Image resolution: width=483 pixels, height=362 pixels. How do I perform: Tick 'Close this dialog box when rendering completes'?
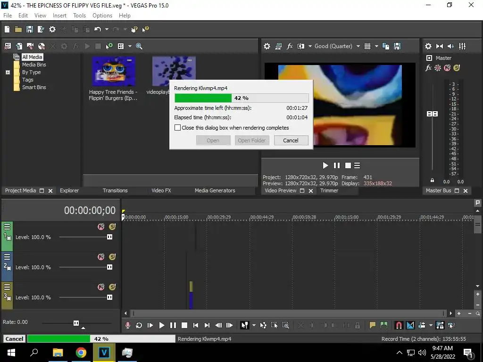point(177,127)
